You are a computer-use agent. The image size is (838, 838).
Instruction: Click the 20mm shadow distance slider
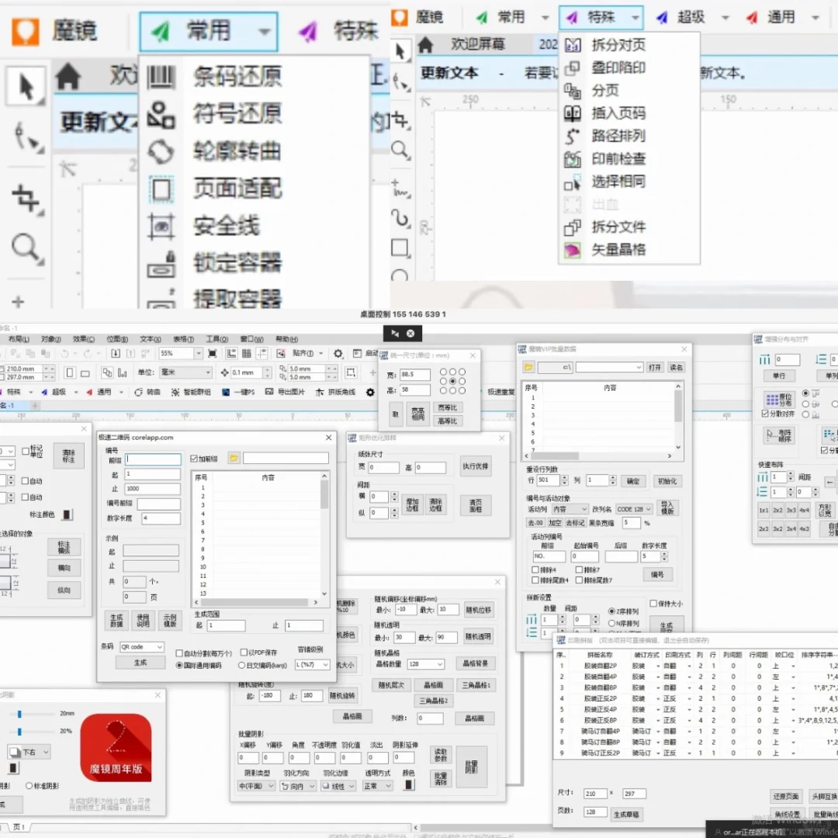click(19, 714)
